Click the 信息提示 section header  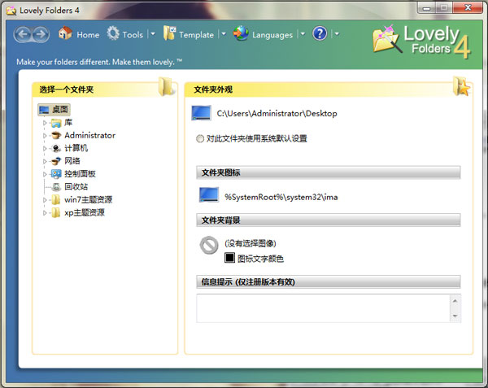pos(328,282)
